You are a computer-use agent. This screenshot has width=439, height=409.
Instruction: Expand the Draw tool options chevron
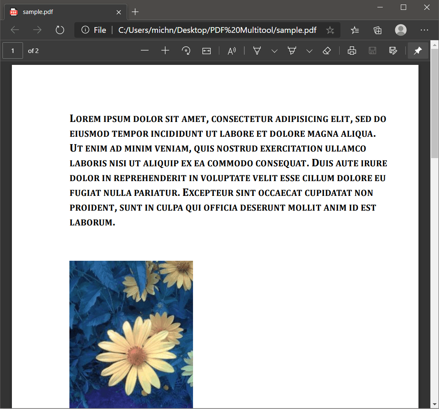click(x=274, y=51)
